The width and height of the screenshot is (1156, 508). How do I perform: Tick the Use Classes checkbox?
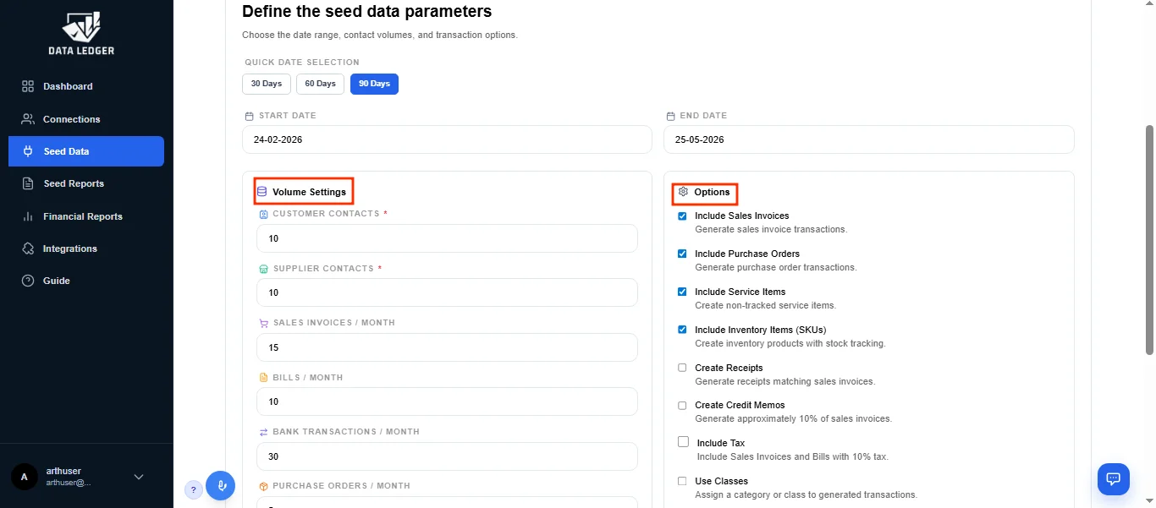click(682, 481)
